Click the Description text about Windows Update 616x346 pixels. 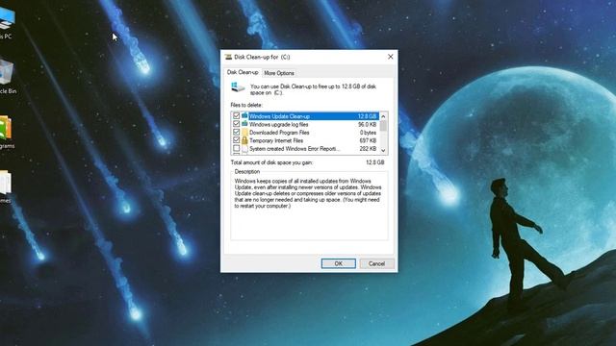pos(308,193)
